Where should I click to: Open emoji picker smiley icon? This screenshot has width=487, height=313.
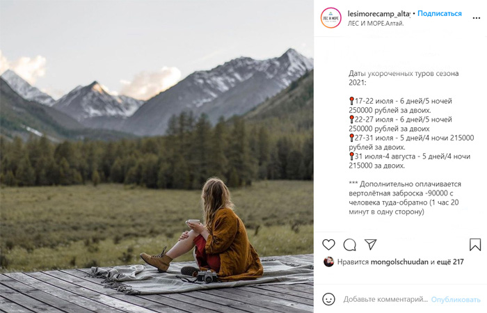coord(328,299)
